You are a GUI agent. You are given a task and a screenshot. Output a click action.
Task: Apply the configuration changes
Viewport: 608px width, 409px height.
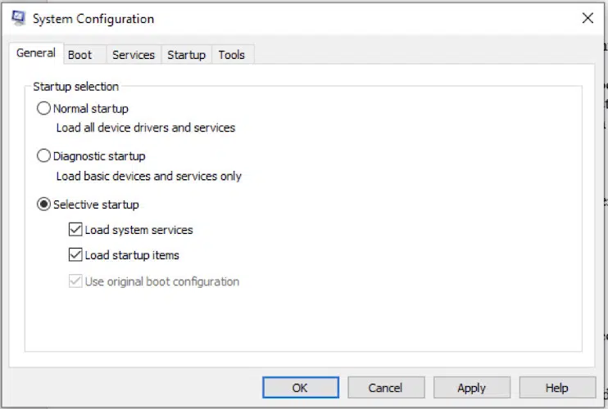click(x=471, y=388)
